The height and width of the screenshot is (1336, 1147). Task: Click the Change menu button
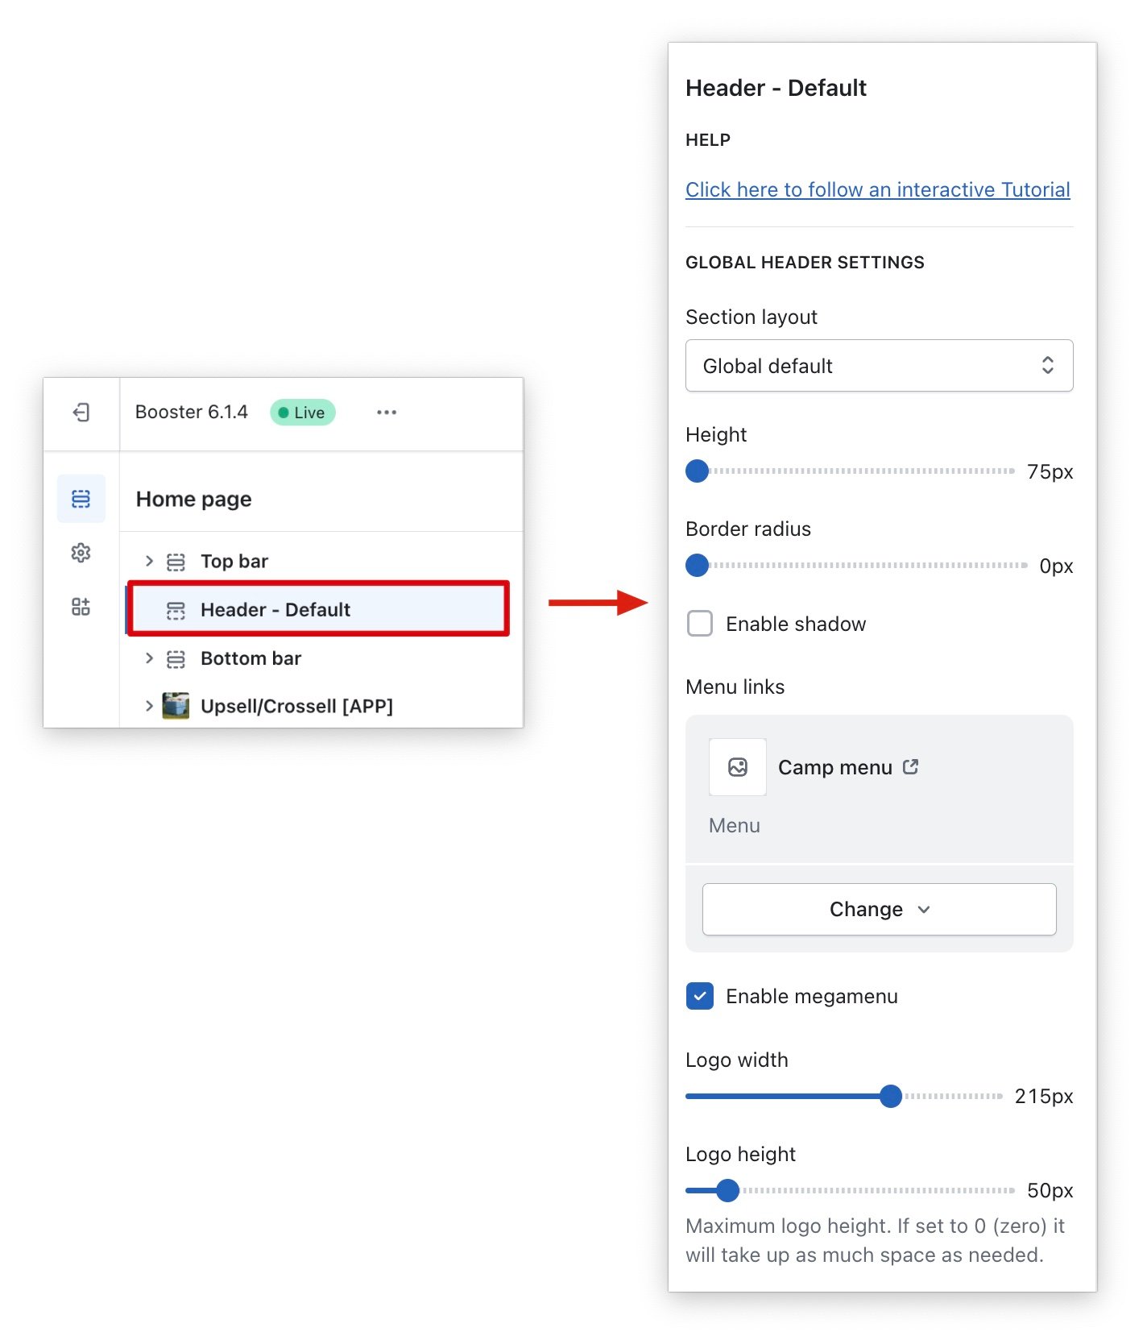[879, 909]
